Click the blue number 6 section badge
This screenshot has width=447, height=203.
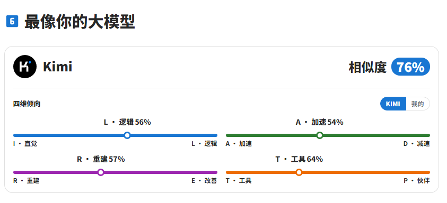[12, 21]
